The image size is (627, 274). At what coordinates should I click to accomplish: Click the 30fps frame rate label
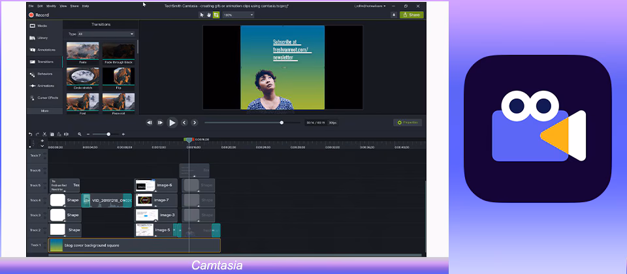(332, 123)
